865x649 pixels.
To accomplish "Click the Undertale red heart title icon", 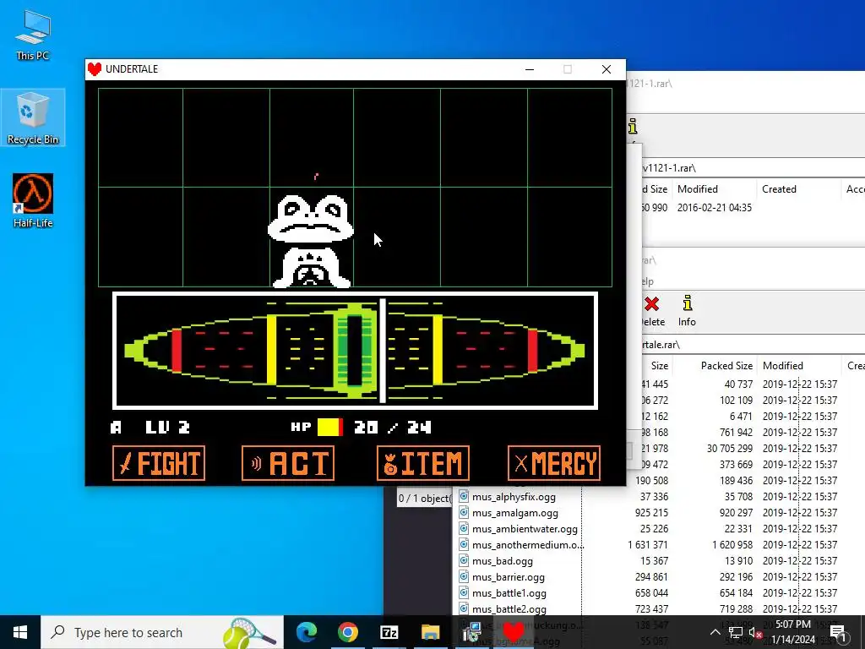I will point(95,69).
